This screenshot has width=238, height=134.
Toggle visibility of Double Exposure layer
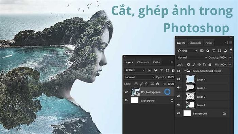pos(126,92)
